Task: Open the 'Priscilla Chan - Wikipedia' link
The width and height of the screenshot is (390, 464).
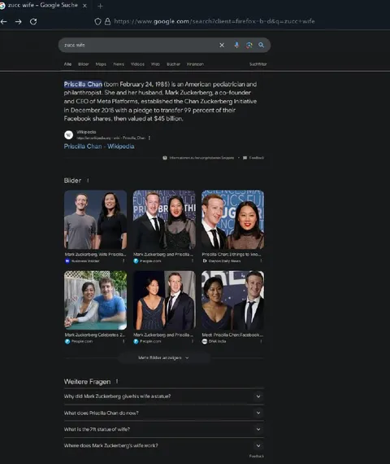Action: click(99, 147)
